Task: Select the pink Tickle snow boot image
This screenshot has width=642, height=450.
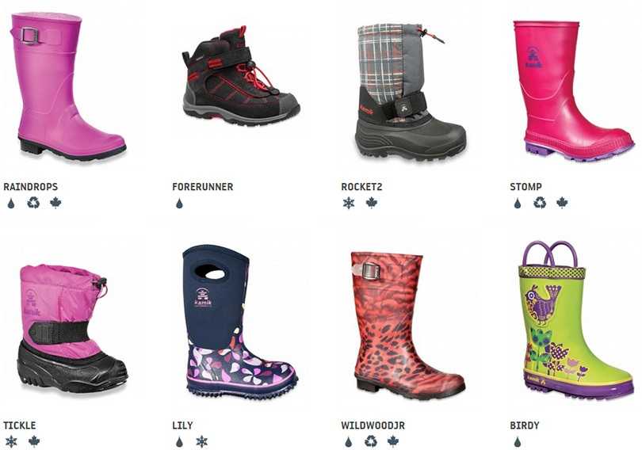Action: click(71, 329)
